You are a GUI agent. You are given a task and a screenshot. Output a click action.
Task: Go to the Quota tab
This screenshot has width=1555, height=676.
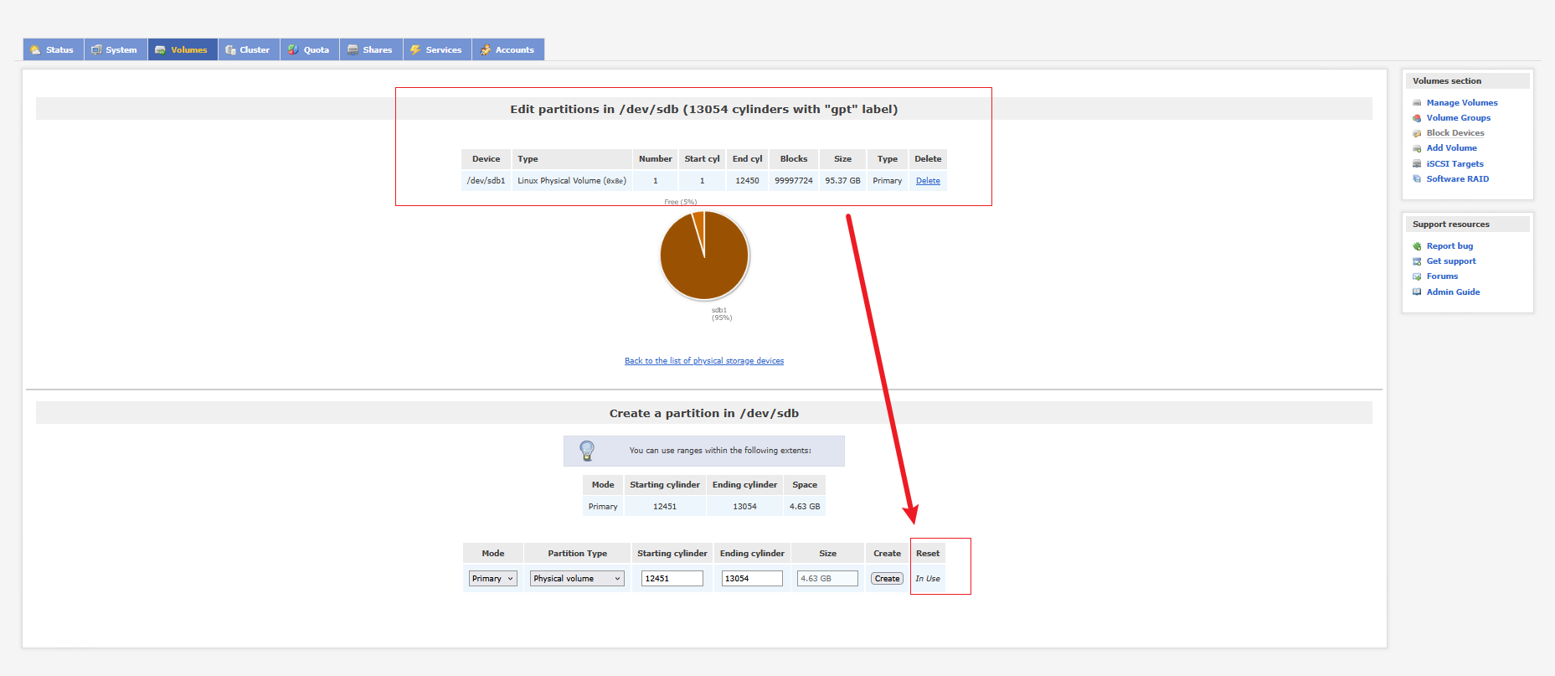pyautogui.click(x=310, y=49)
